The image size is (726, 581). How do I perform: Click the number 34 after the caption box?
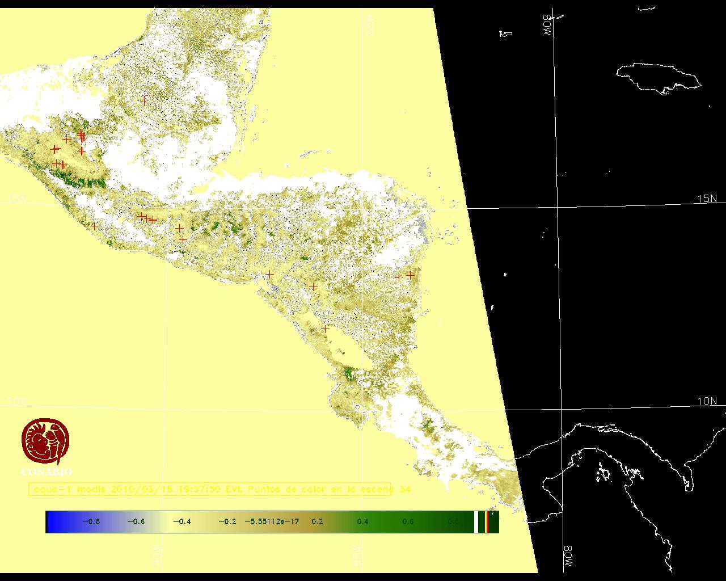(405, 489)
